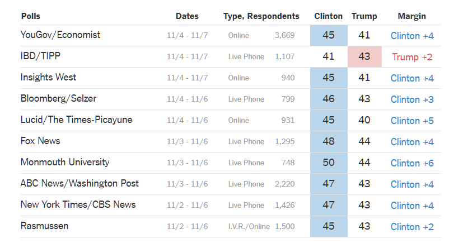This screenshot has width=449, height=243.
Task: Click the Rasmussen poll name
Action: tap(44, 226)
